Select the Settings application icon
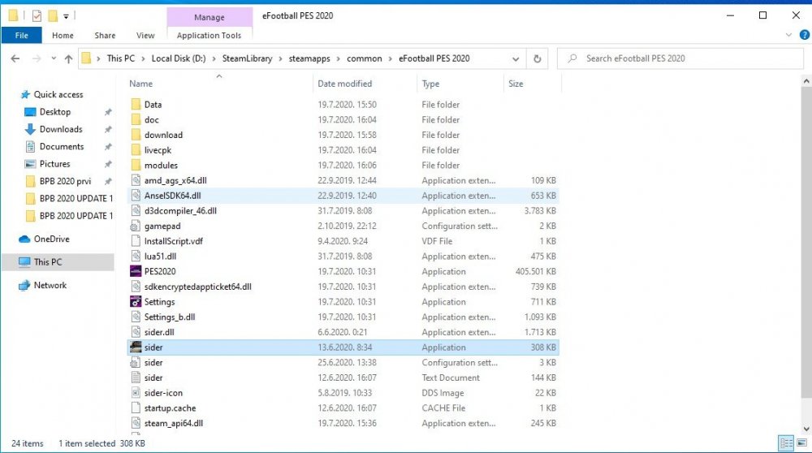This screenshot has height=453, width=812. point(136,302)
